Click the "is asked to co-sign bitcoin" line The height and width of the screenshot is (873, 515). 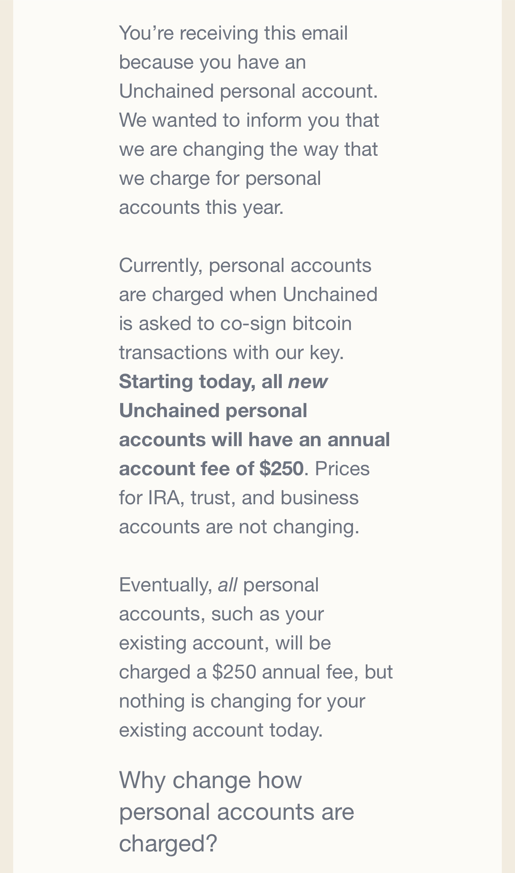pos(235,324)
